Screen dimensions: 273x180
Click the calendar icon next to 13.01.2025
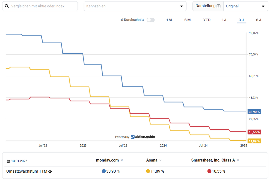[8, 161]
